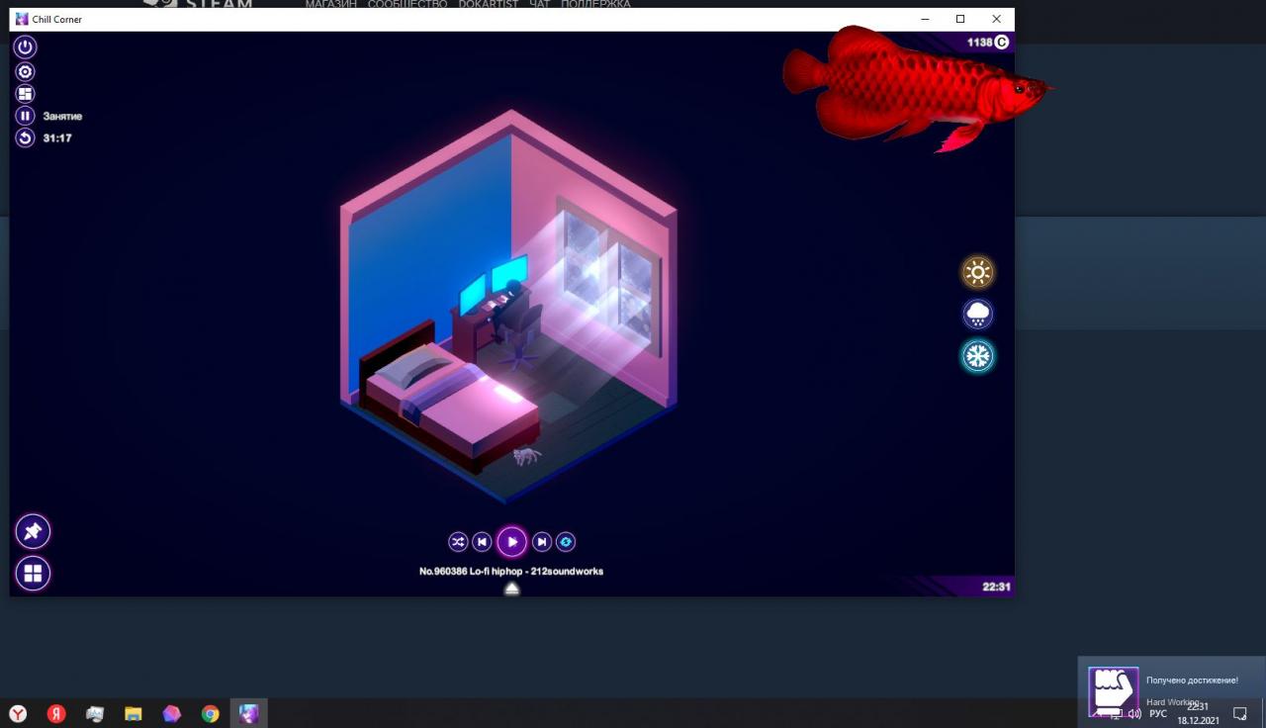1266x728 pixels.
Task: Click the power quit icon in Chill Corner
Action: click(x=25, y=46)
